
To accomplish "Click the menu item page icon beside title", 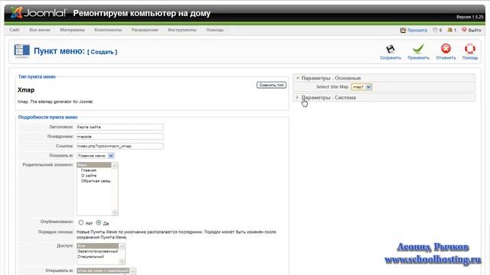I will pos(22,51).
